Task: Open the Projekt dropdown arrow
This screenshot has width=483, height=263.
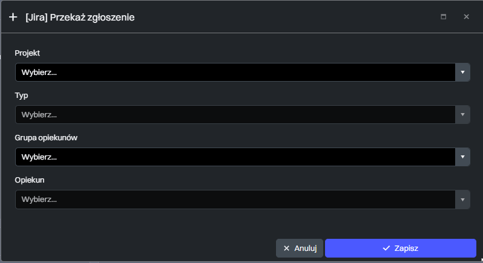Action: coord(462,73)
